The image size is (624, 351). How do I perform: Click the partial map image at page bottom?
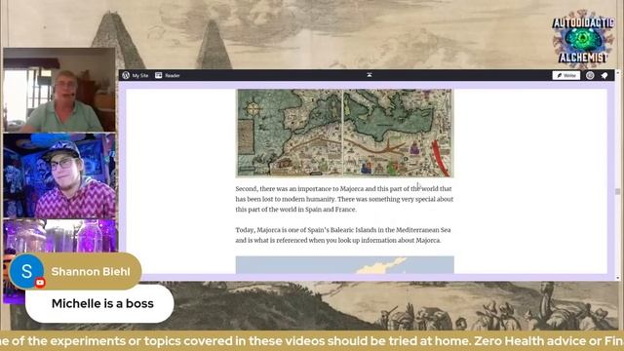344,264
